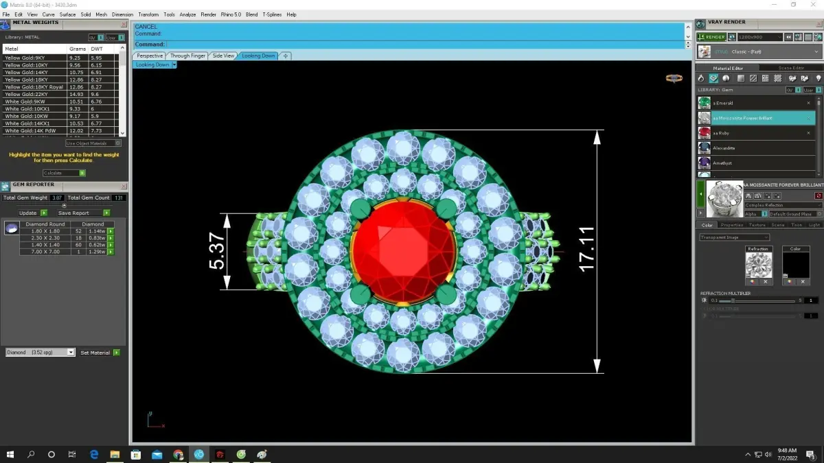
Task: Click the rewind icon next to render resolution
Action: pyautogui.click(x=788, y=37)
